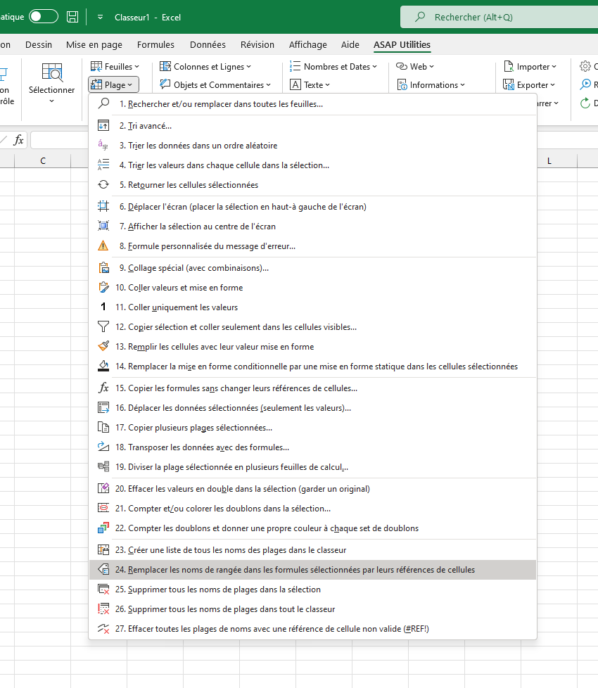The height and width of the screenshot is (688, 598).
Task: Click the erase duplicates icon
Action: click(x=103, y=488)
